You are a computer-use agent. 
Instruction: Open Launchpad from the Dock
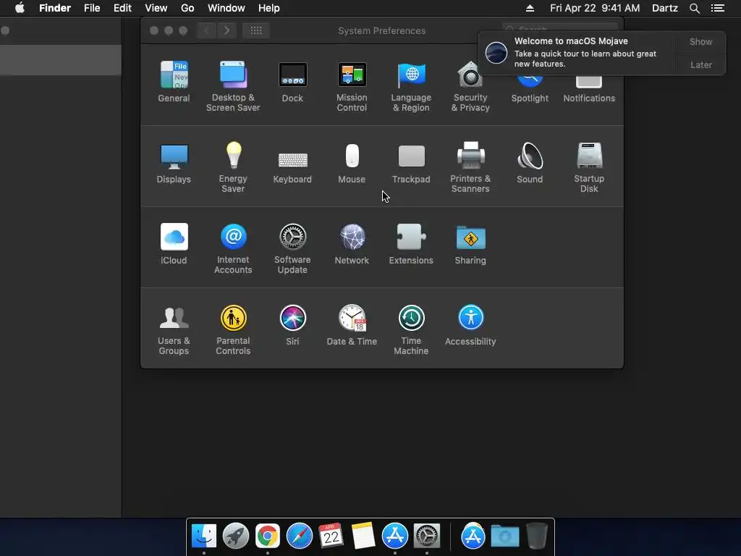tap(235, 536)
